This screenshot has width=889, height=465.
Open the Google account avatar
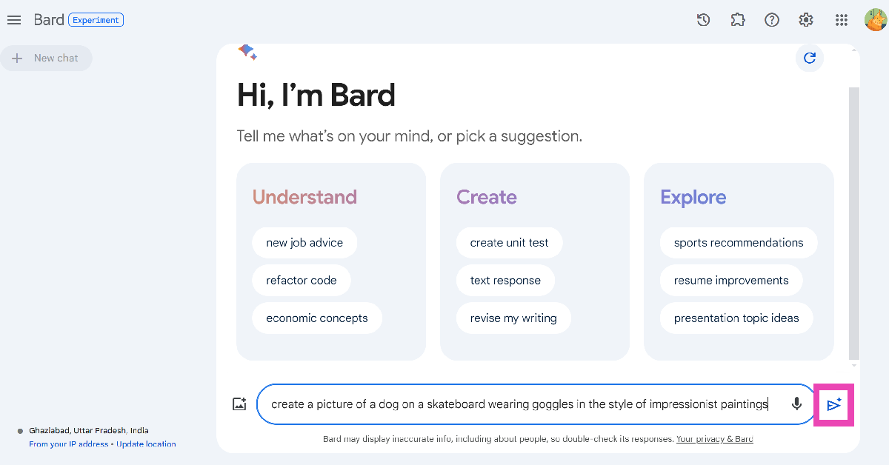875,20
